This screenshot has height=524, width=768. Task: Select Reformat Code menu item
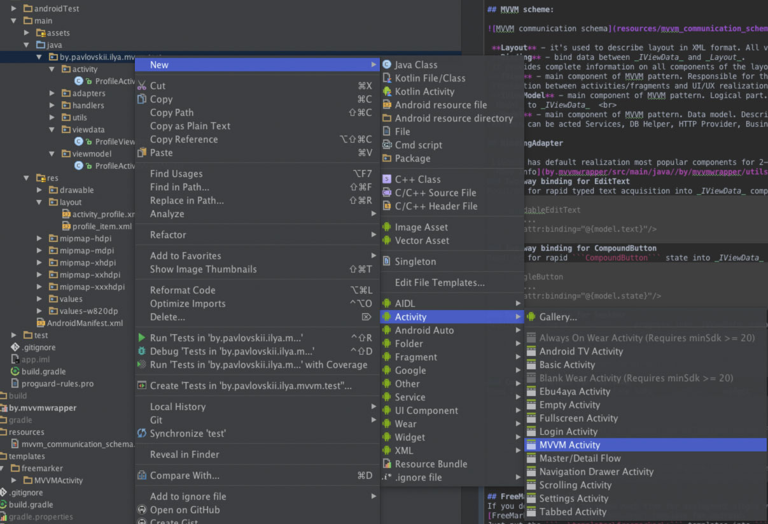tap(258, 290)
